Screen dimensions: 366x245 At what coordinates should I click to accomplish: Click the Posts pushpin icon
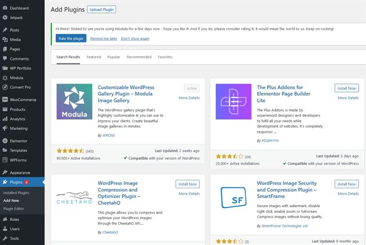point(5,30)
